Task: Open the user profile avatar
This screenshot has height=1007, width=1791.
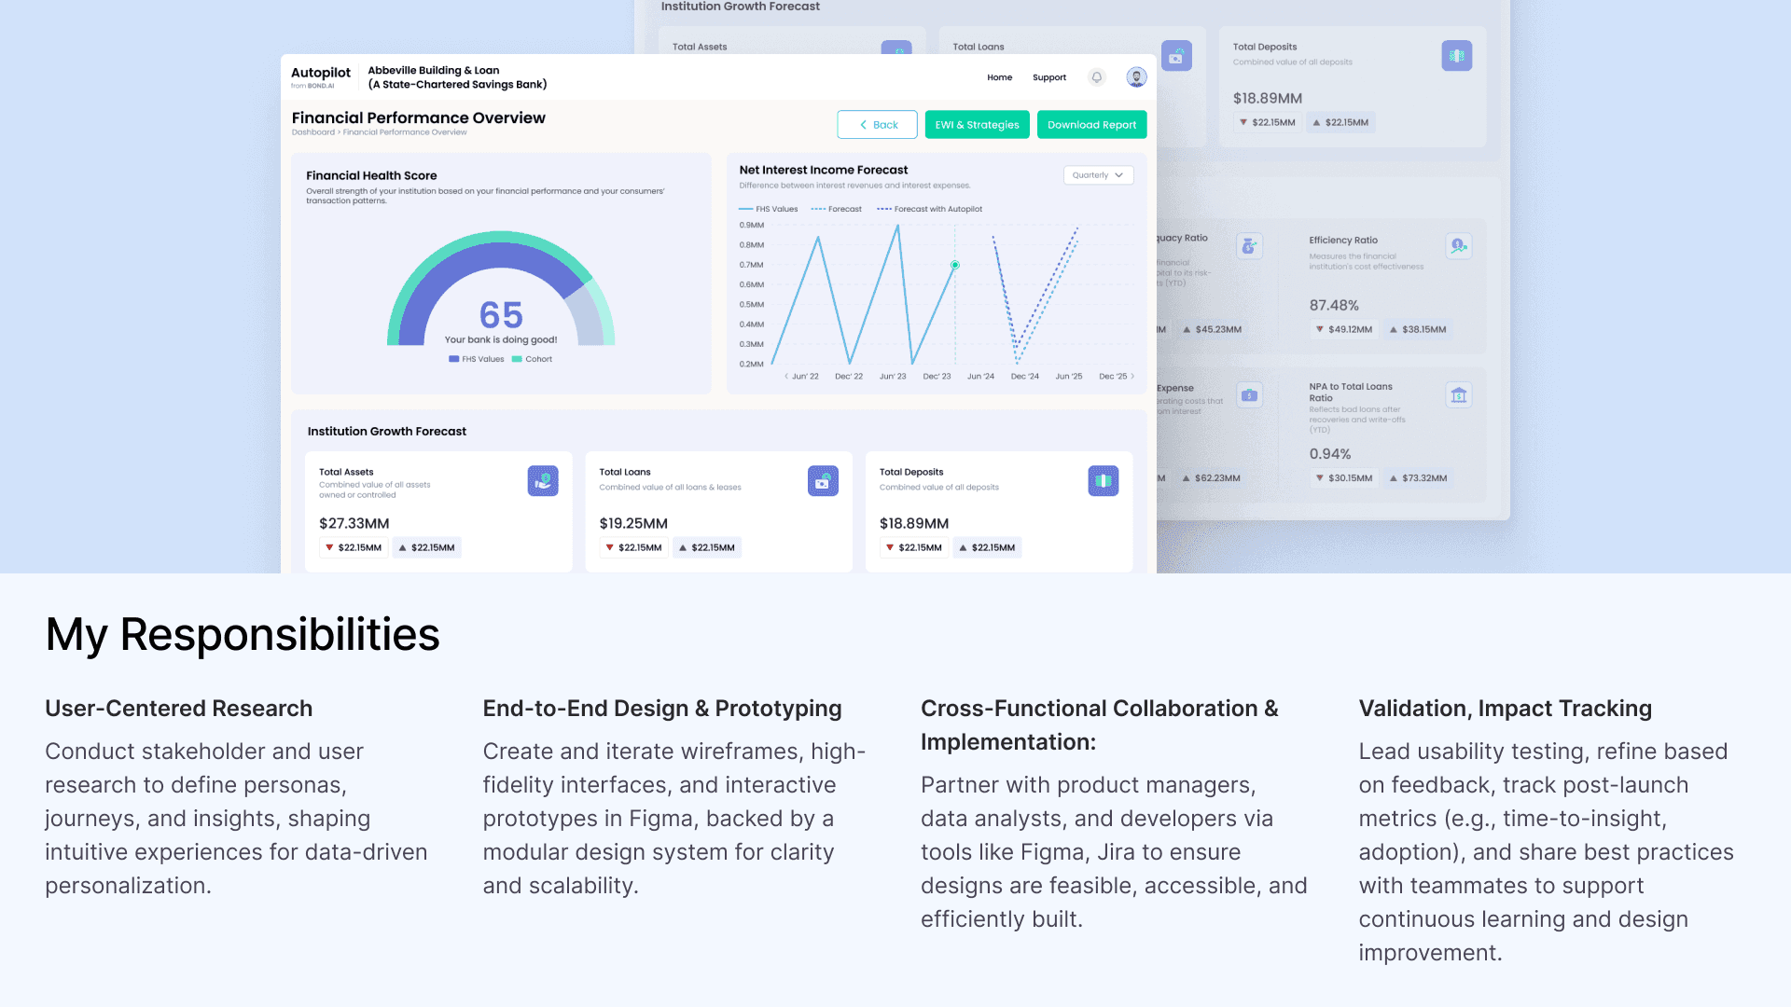Action: [x=1136, y=77]
